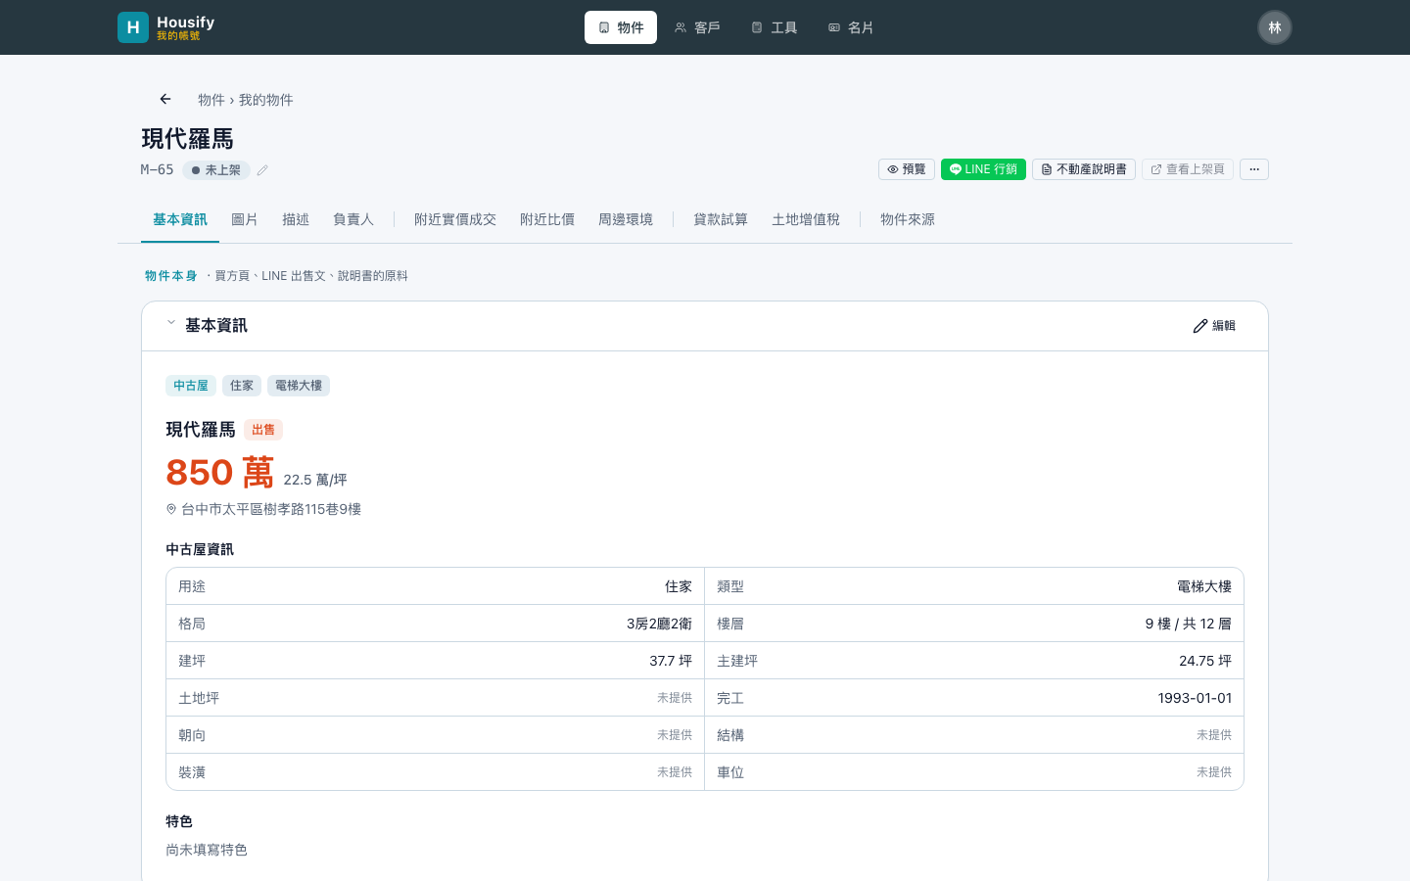Click the 9 樓 / 共 12 層 value
Image resolution: width=1410 pixels, height=881 pixels.
tap(1189, 624)
